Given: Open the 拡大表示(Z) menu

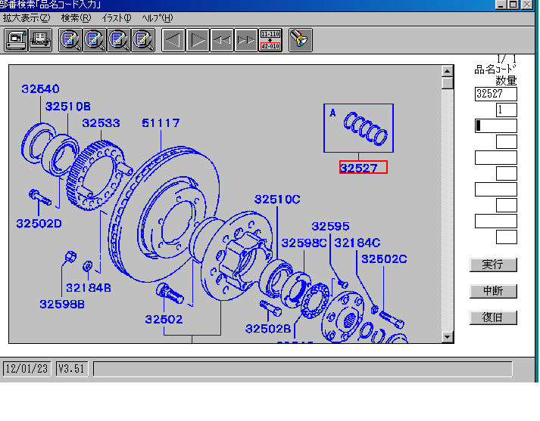Looking at the screenshot, I should pos(27,18).
